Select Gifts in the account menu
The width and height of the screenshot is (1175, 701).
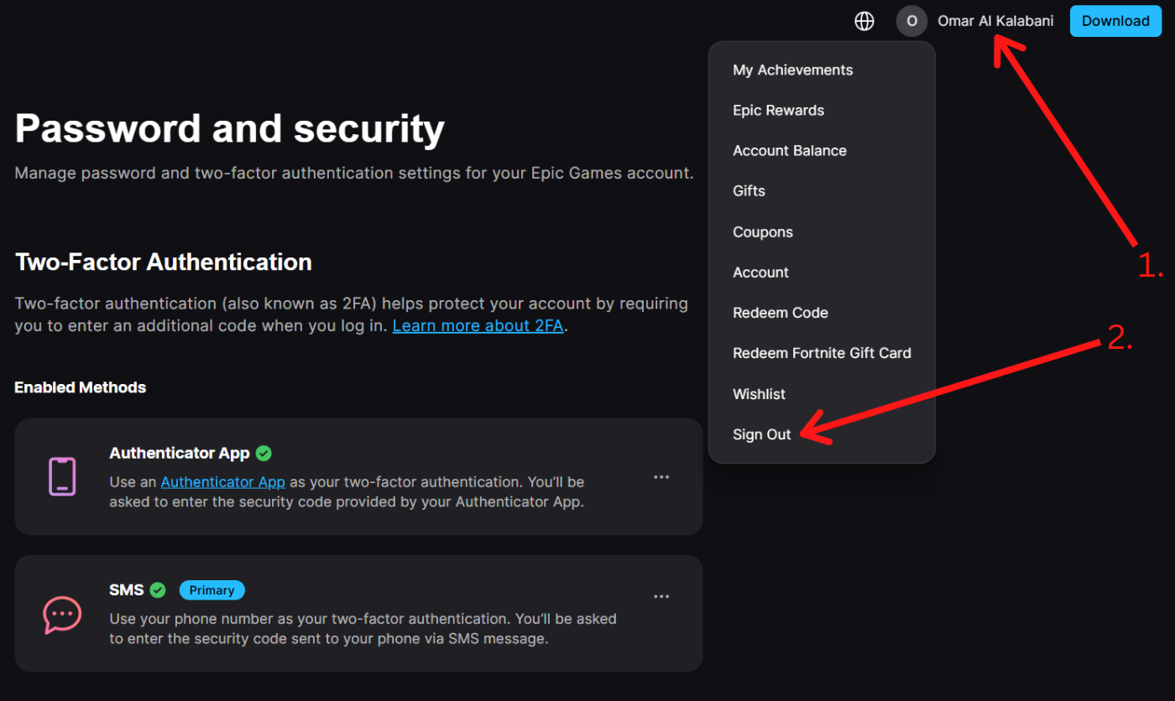[x=749, y=191]
